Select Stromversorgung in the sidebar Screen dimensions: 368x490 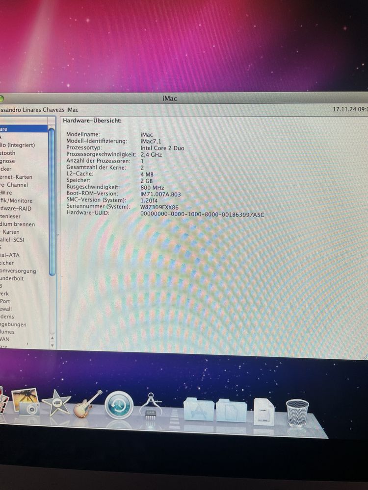pyautogui.click(x=18, y=271)
